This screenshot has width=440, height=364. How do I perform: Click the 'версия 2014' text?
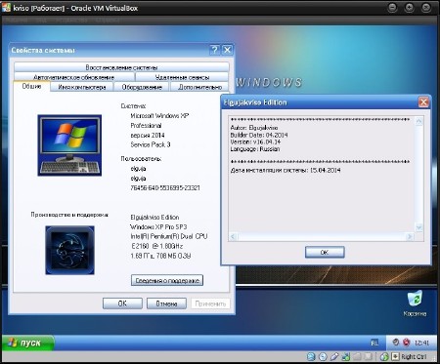[x=148, y=135]
